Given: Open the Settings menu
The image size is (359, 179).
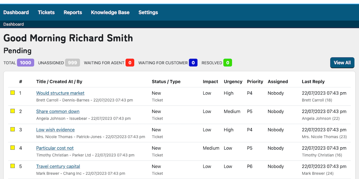Looking at the screenshot, I should (148, 12).
